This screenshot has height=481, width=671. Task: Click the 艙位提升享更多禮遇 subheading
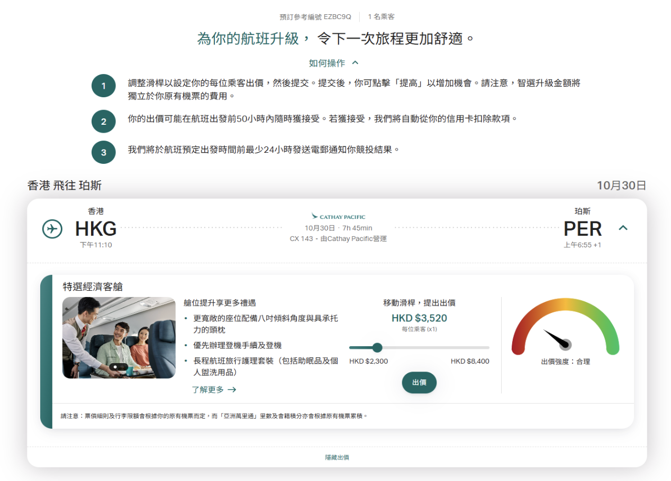coord(220,303)
